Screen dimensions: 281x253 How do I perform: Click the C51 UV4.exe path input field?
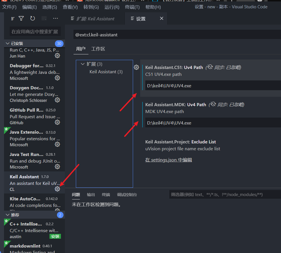click(213, 86)
